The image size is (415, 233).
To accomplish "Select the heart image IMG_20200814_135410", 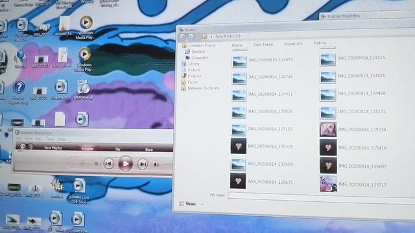I will pos(328,148).
